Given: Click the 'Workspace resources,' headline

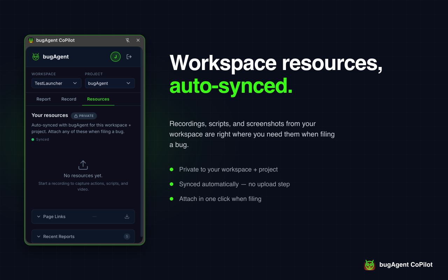Looking at the screenshot, I should [276, 63].
